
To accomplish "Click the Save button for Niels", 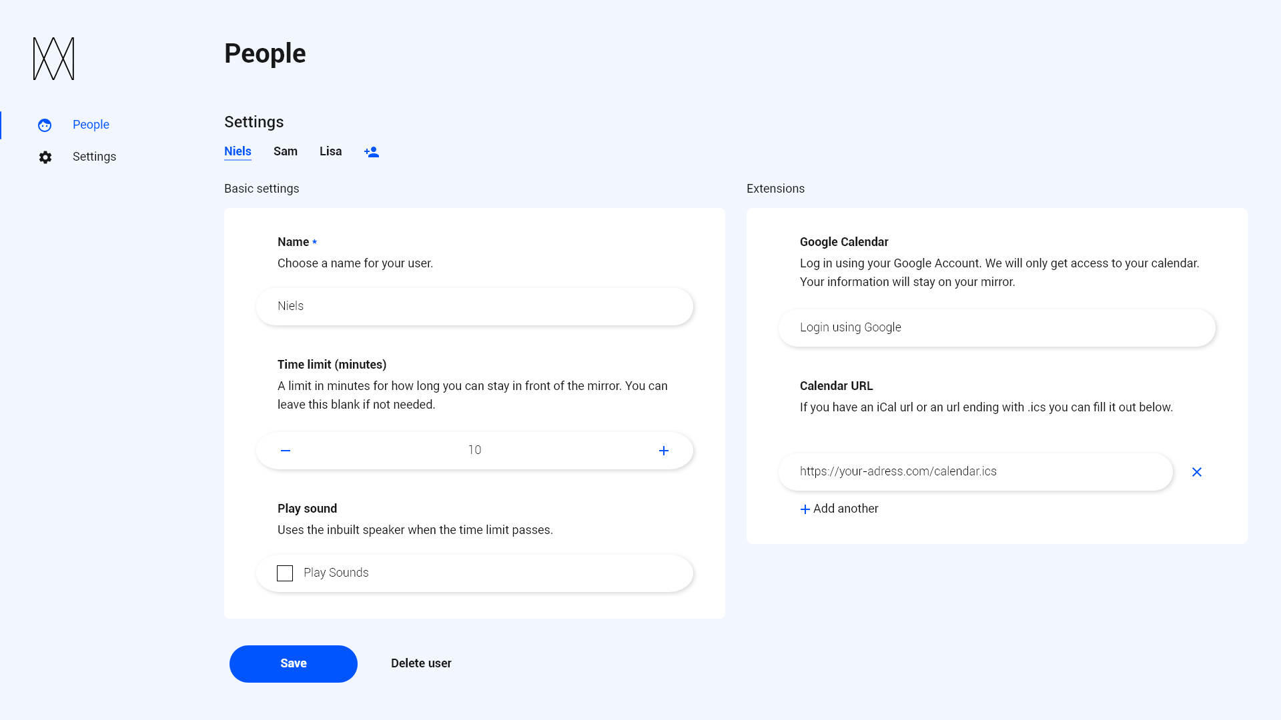I will pos(293,663).
